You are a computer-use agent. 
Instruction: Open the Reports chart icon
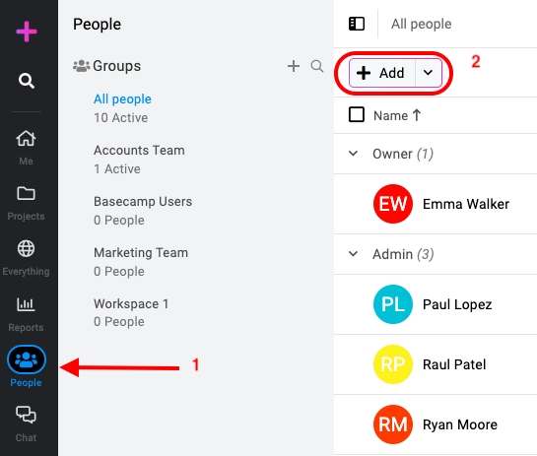point(26,304)
